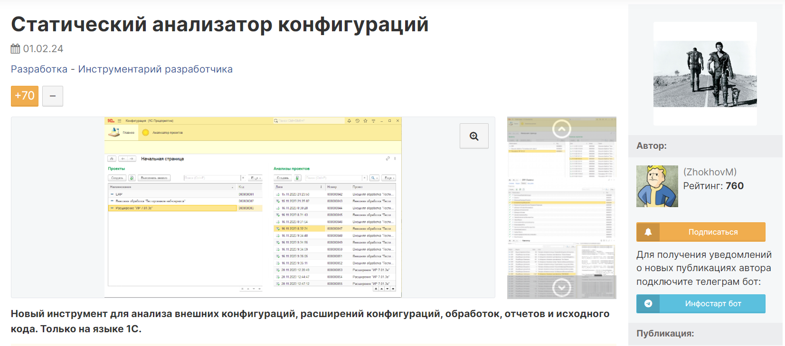Open the Инструментарий разработчика link

pos(155,69)
